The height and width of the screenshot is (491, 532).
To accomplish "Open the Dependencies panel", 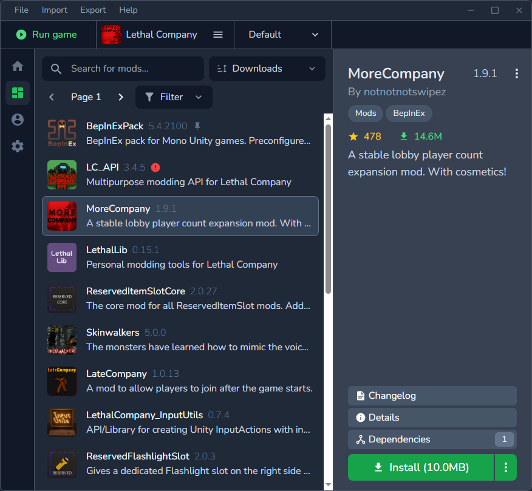I will [432, 439].
